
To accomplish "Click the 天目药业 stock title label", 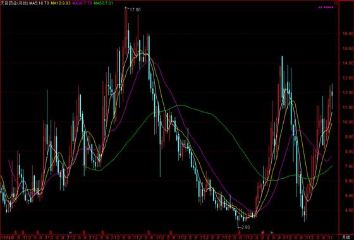I will point(15,3).
